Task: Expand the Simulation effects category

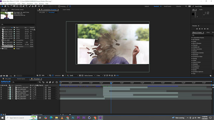Action: pyautogui.click(x=192, y=68)
